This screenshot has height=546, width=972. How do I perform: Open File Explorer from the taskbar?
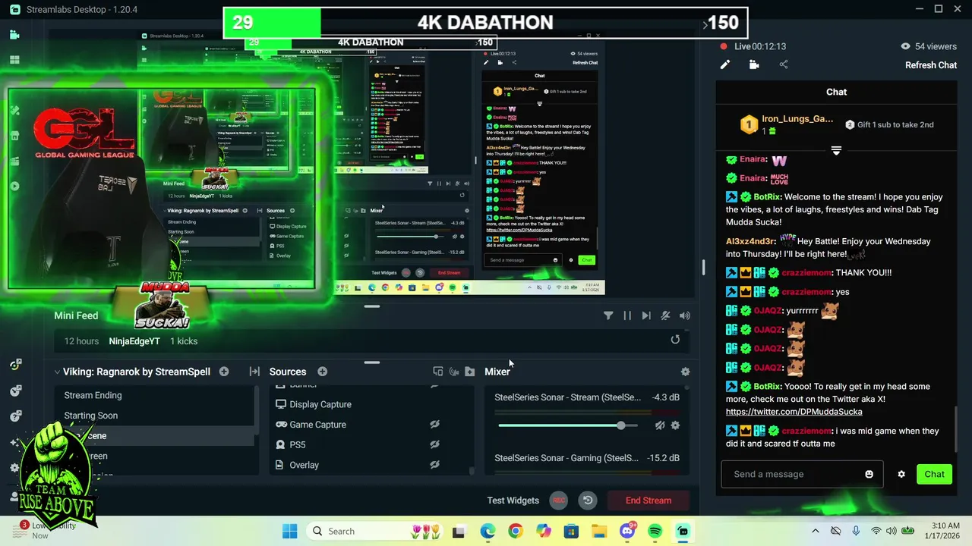(x=599, y=532)
